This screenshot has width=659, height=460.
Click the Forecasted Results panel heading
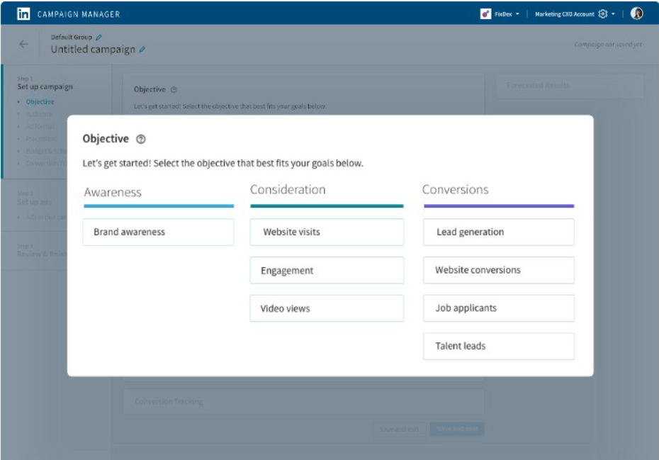[538, 85]
